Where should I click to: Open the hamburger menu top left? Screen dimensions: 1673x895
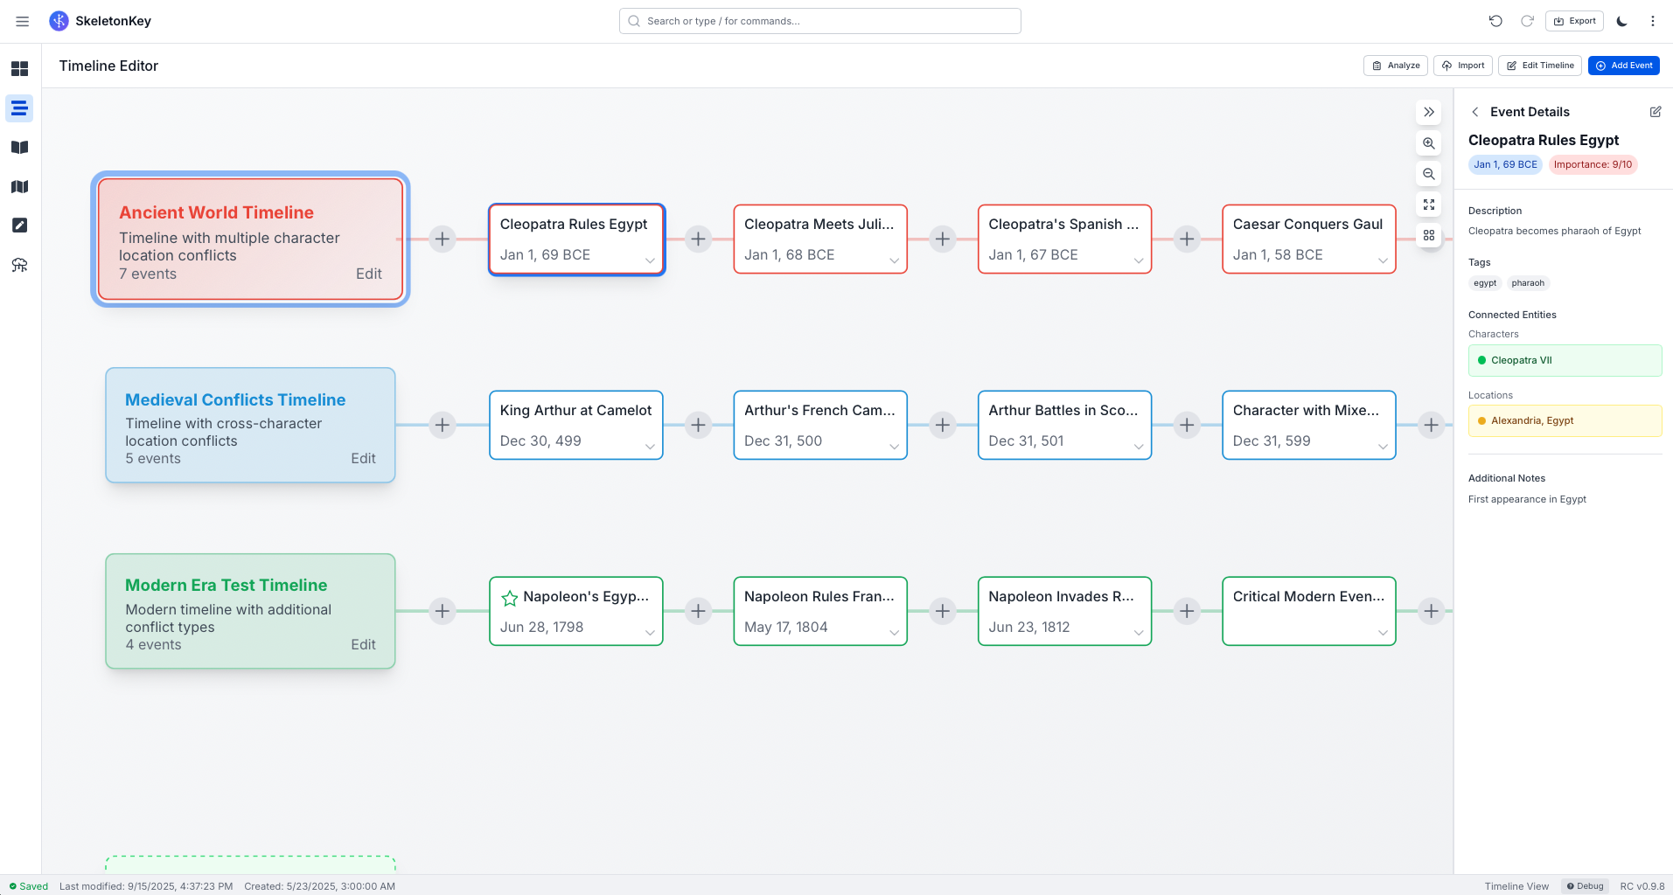pyautogui.click(x=22, y=21)
